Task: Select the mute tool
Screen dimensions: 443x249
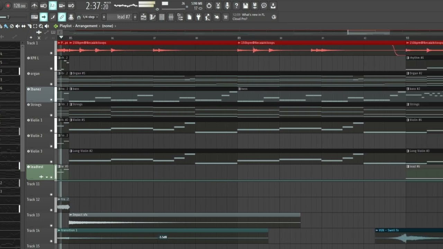Action: pyautogui.click(x=18, y=26)
